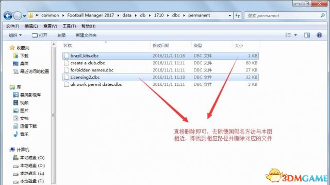This screenshot has width=330, height=185.
Task: Click the Back navigation arrow
Action: 8,15
